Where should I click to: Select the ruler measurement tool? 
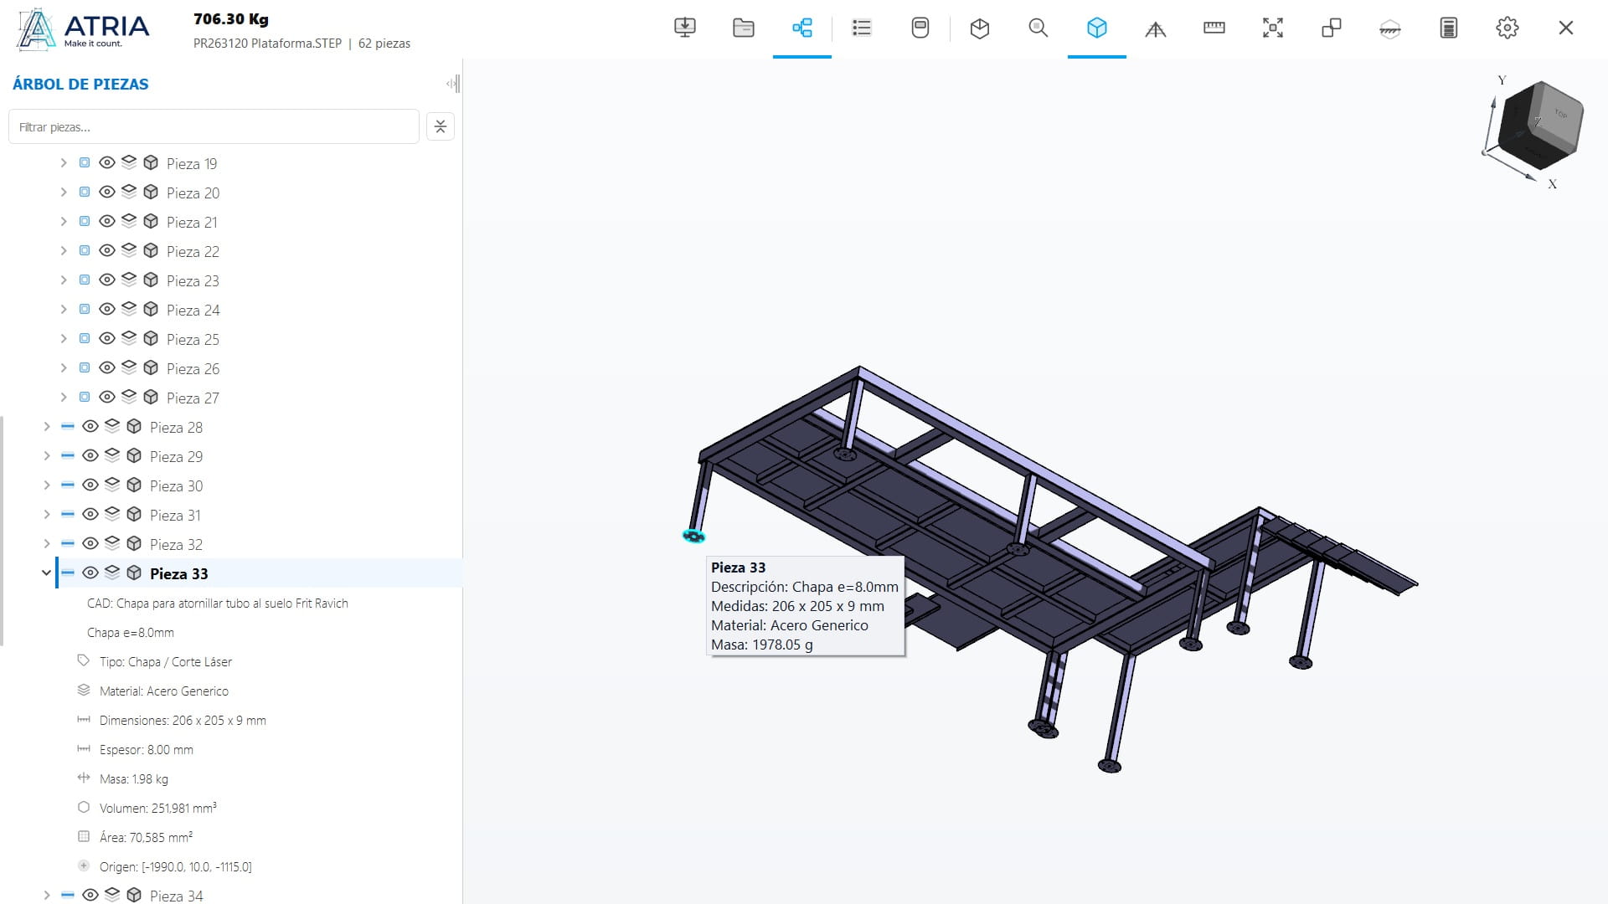[x=1214, y=28]
